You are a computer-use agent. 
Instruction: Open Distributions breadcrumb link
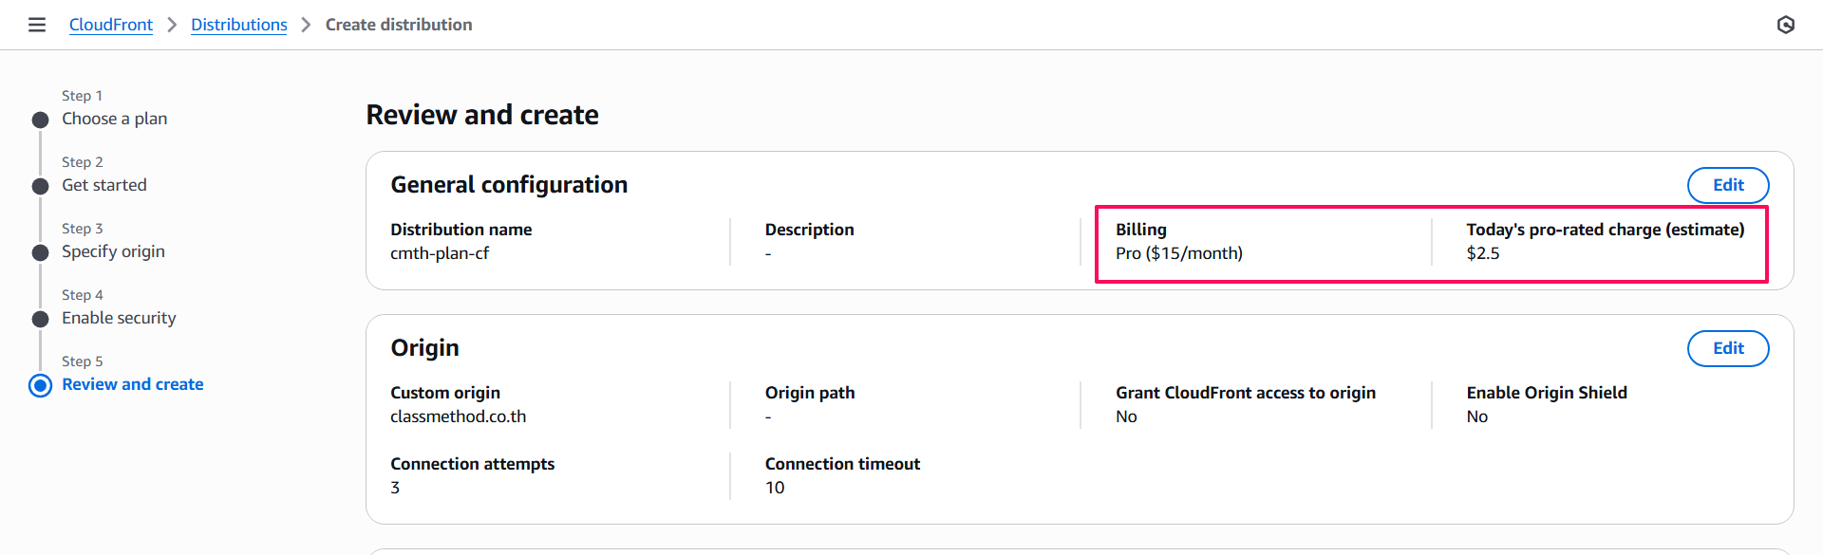pos(238,25)
